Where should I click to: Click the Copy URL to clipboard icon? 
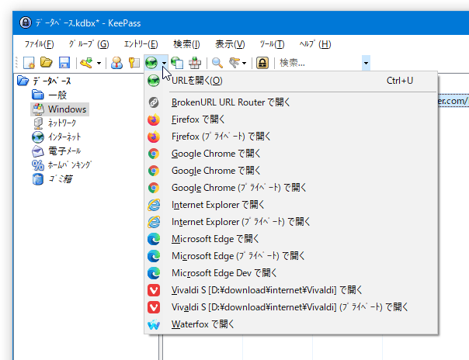coord(177,63)
